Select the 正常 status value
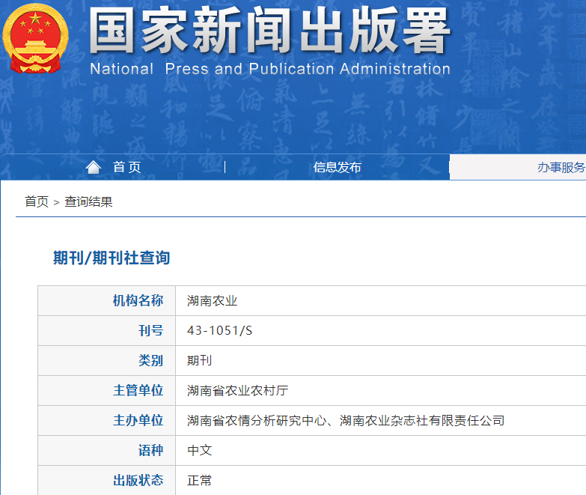 [x=200, y=480]
